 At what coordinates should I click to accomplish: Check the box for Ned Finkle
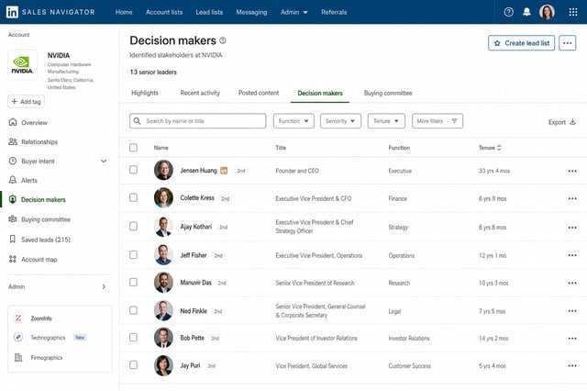(133, 310)
